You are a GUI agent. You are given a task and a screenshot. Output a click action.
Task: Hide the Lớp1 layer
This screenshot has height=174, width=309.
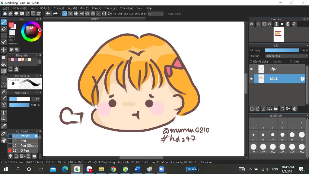click(x=251, y=79)
